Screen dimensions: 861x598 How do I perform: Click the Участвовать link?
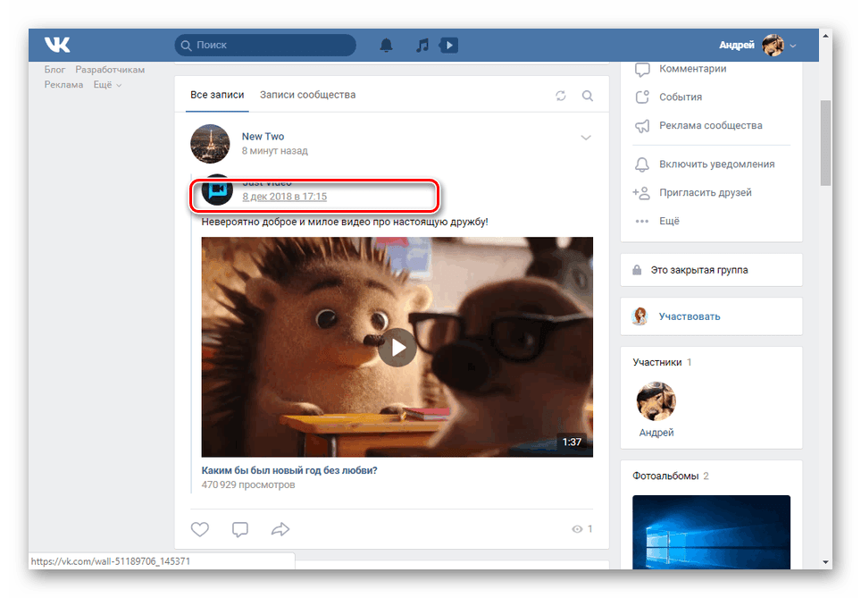690,316
